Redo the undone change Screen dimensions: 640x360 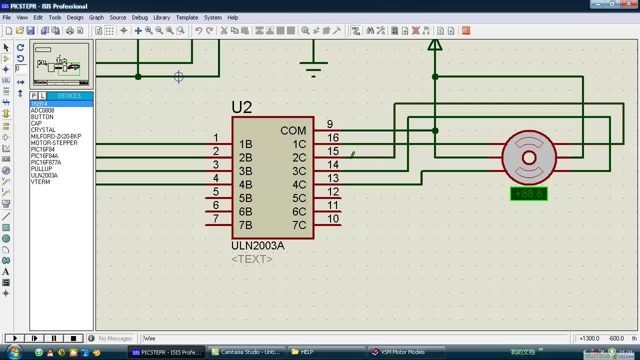tap(209, 30)
